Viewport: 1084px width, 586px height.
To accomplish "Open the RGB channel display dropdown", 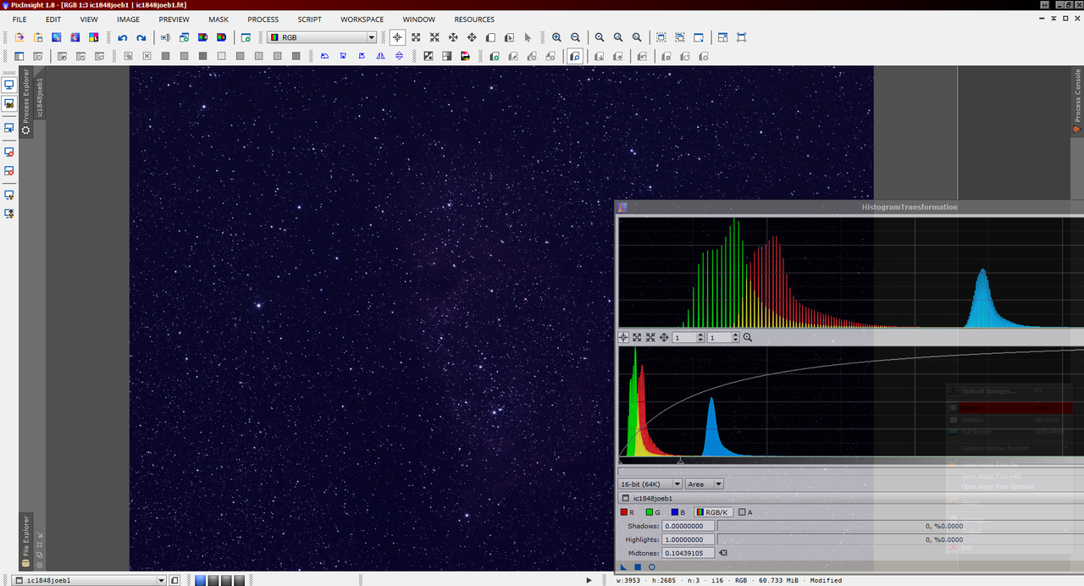I will (322, 37).
